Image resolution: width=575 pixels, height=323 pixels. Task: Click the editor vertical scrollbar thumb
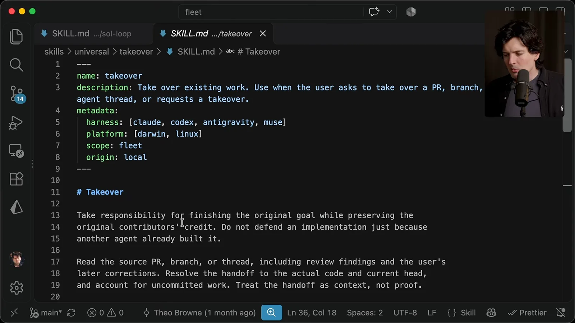[x=567, y=95]
